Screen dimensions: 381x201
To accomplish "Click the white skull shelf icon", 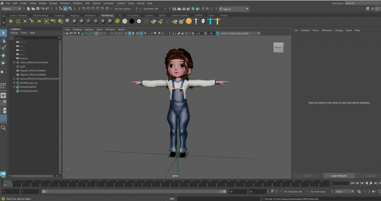I will point(203,21).
